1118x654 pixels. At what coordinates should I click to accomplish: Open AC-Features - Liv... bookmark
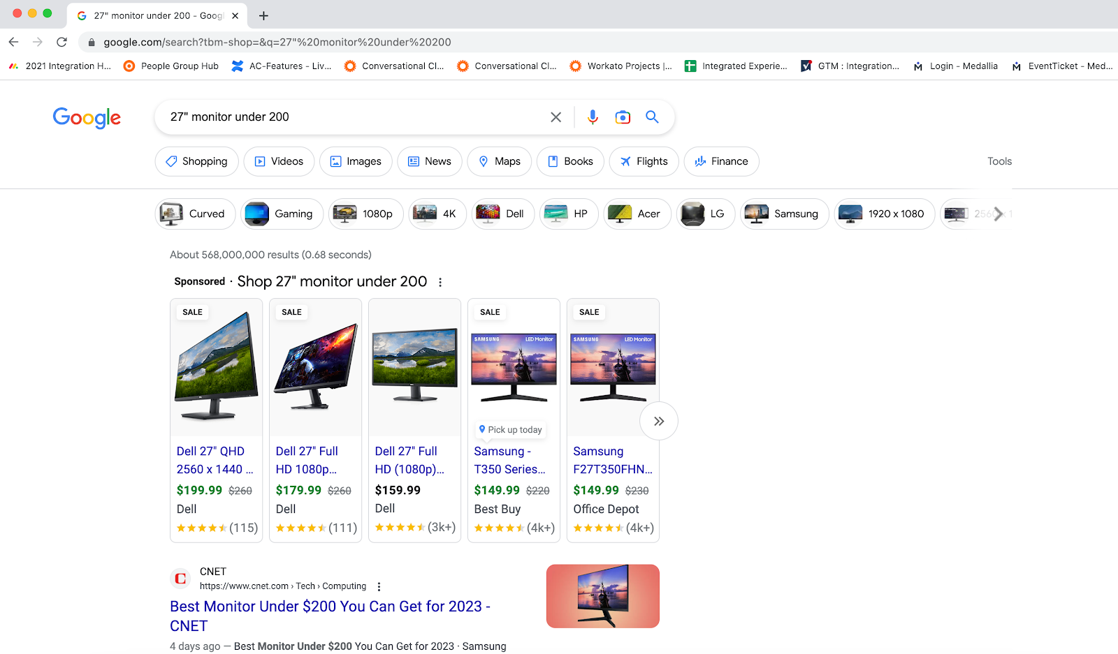(x=282, y=66)
